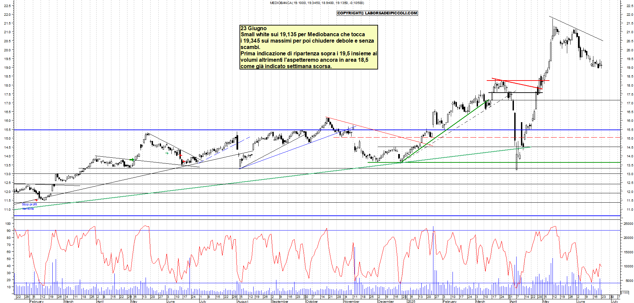Click the oscillator scale label 70
The image size is (634, 303).
9,245
